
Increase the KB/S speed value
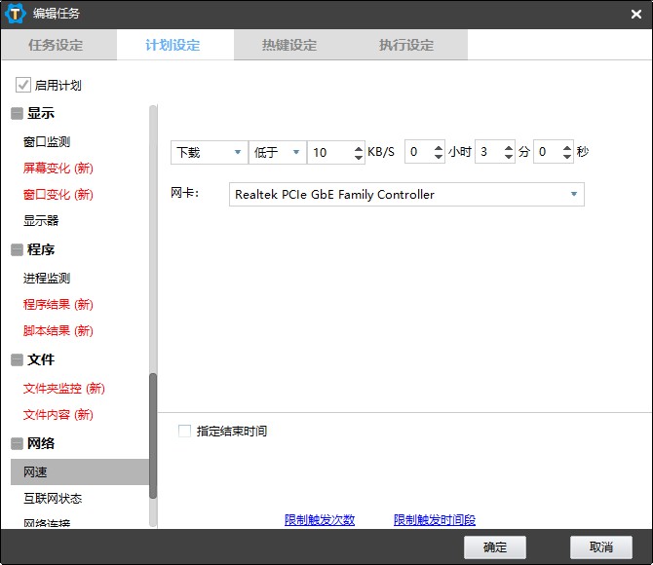coord(359,148)
